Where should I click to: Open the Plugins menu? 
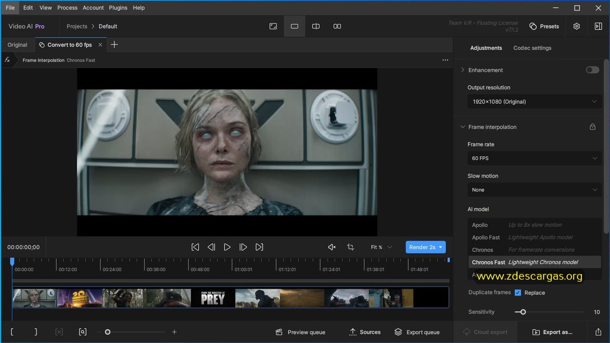[x=118, y=8]
